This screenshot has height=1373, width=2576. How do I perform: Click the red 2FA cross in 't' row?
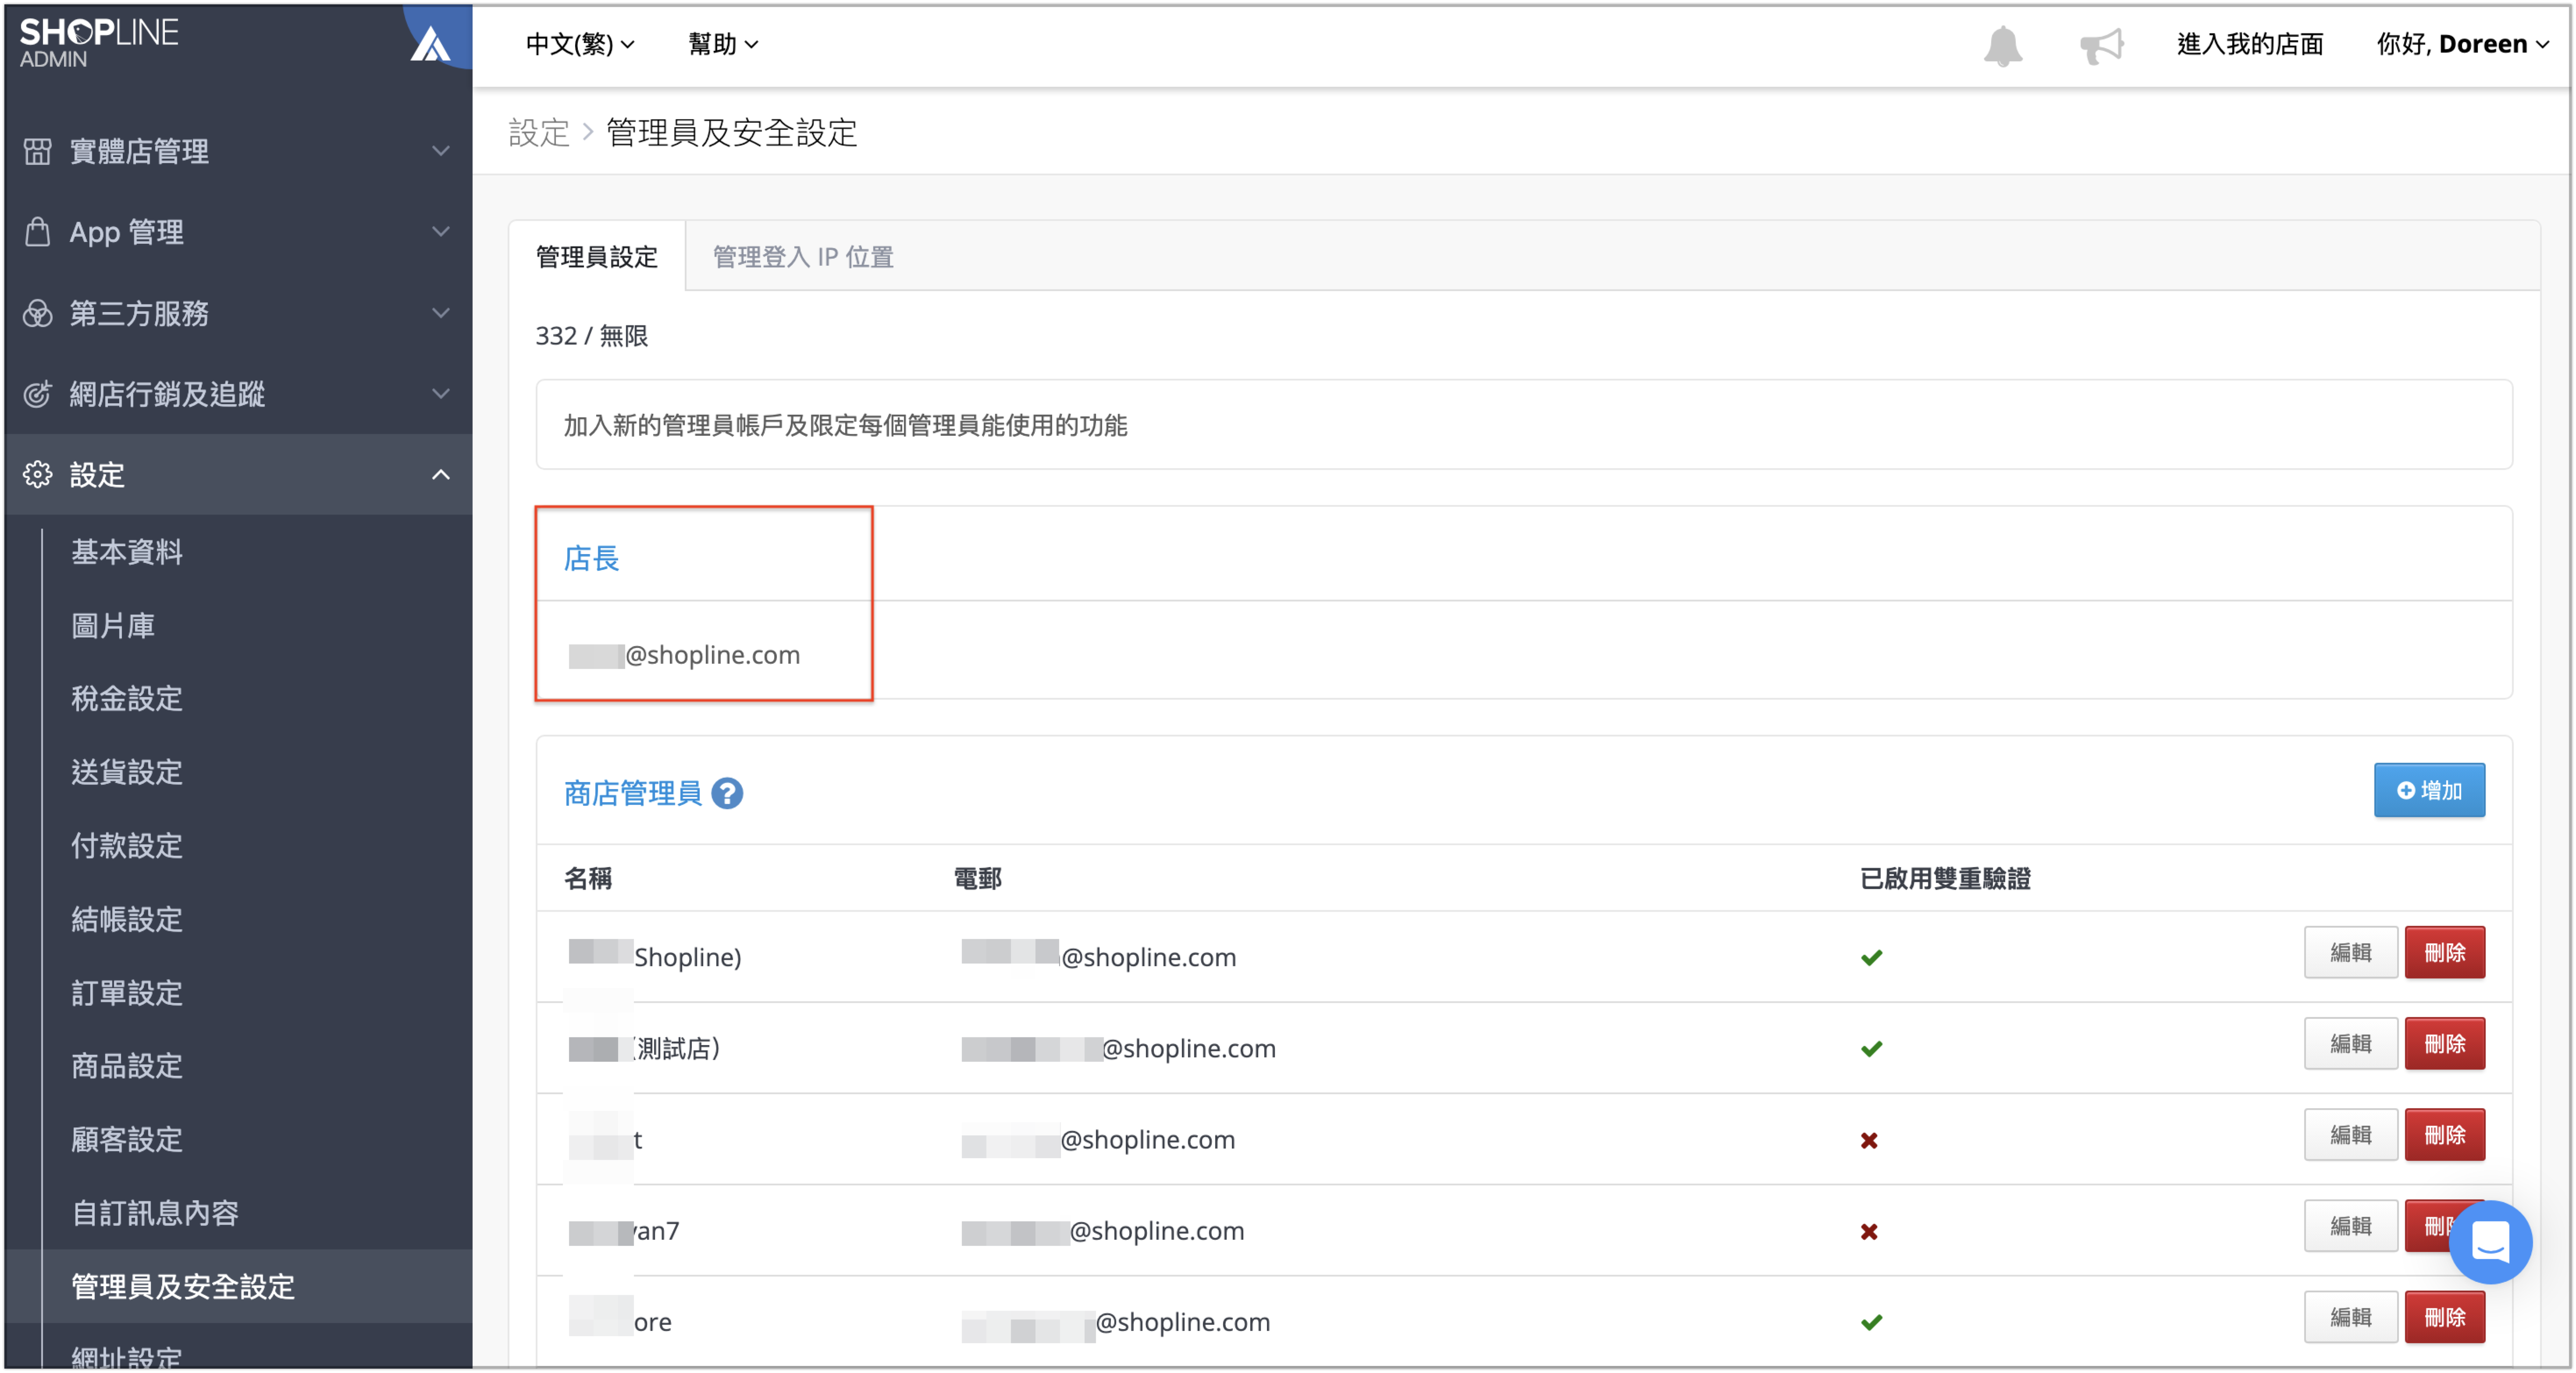pos(1869,1140)
